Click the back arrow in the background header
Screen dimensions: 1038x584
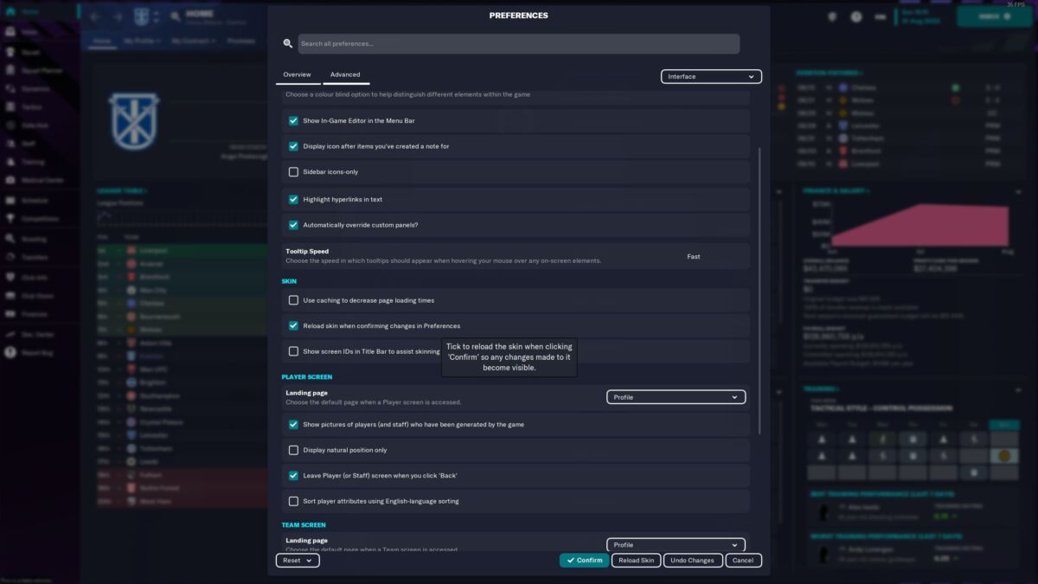[x=94, y=16]
